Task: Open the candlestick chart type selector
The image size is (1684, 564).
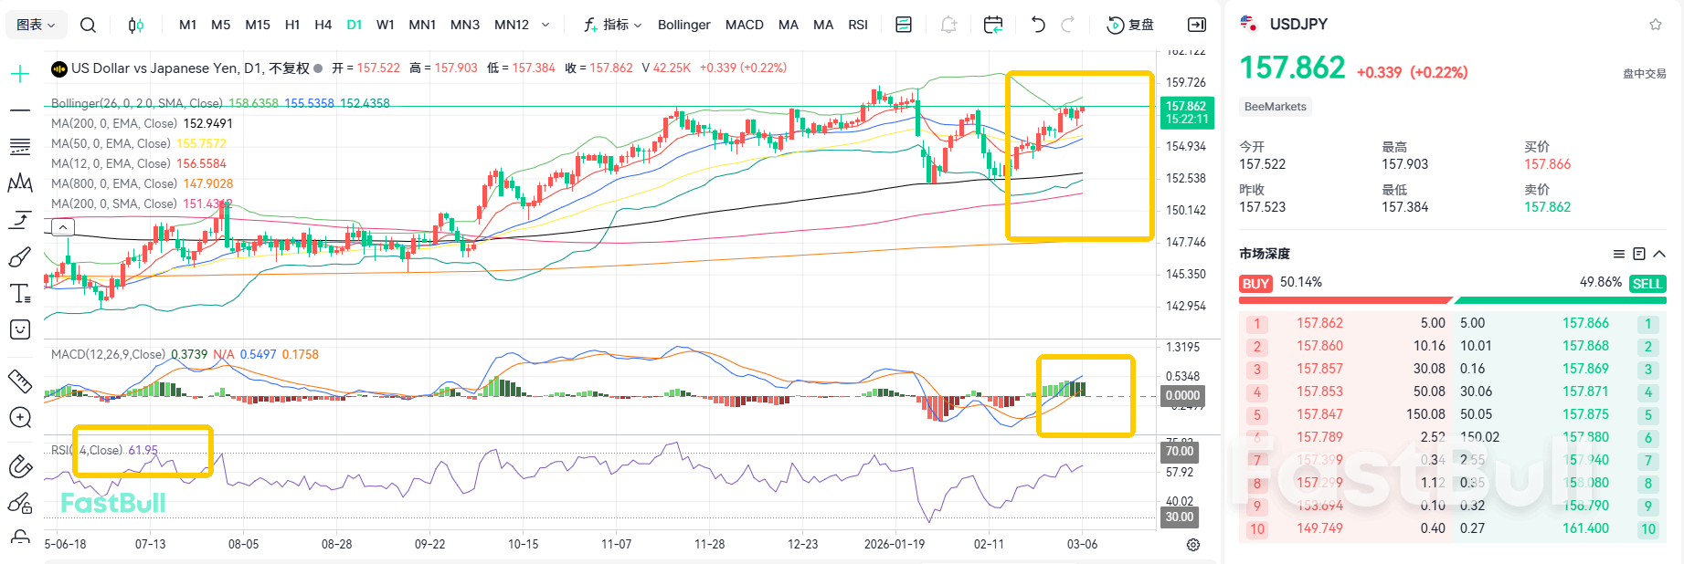Action: pos(135,25)
